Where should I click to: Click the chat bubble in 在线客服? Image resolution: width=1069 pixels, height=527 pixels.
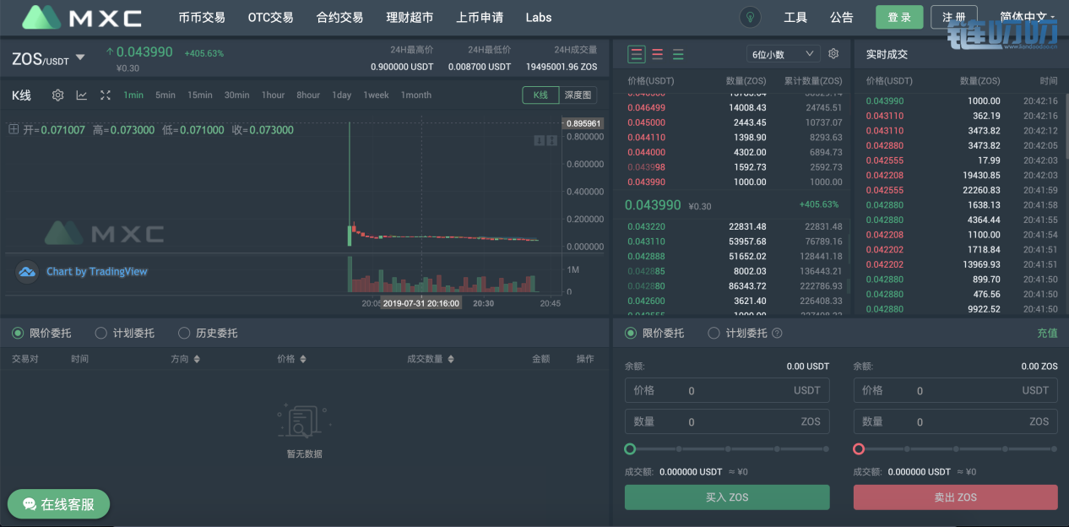(x=30, y=504)
